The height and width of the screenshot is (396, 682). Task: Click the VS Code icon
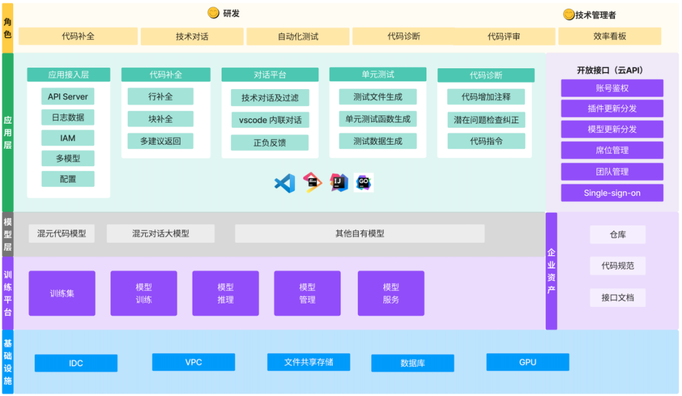pyautogui.click(x=284, y=183)
